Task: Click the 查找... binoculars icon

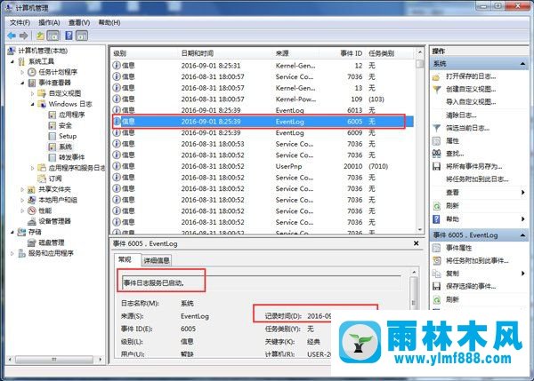Action: coord(437,154)
